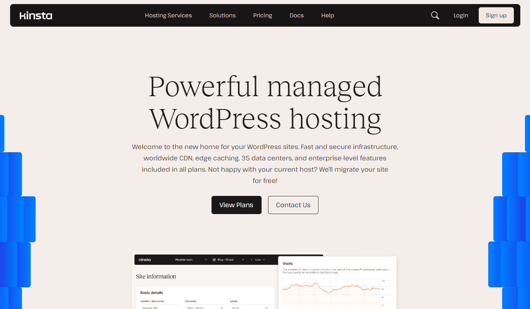Click the View Plans button
This screenshot has height=309, width=530.
click(237, 205)
